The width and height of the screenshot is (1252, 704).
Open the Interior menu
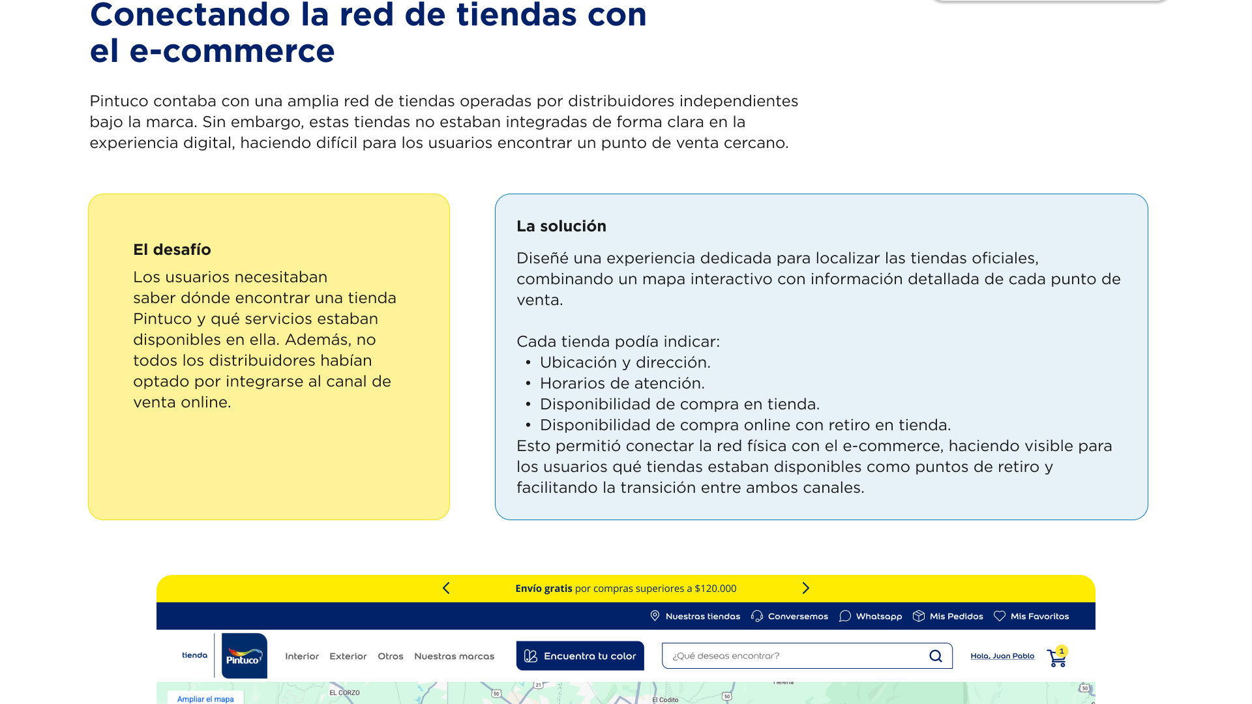coord(302,656)
